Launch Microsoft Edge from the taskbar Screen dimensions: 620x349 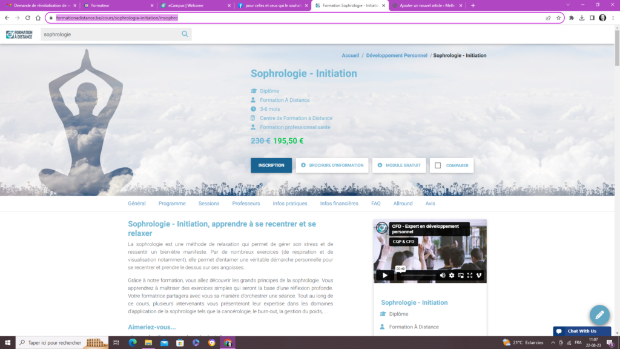133,343
